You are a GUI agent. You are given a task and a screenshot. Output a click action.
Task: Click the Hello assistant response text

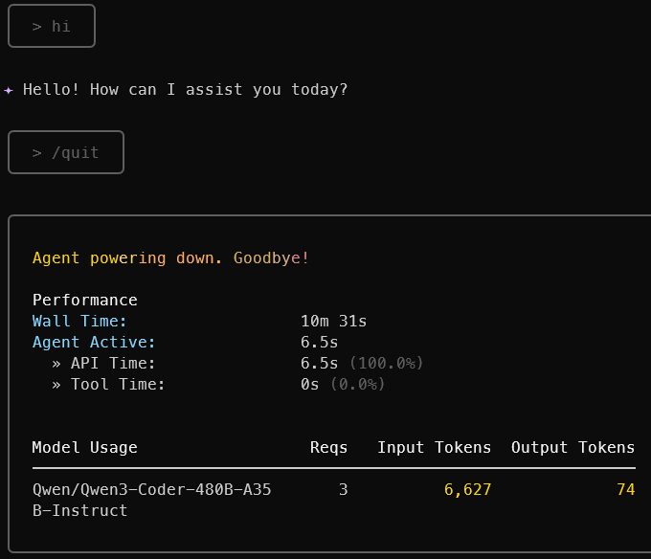[185, 90]
